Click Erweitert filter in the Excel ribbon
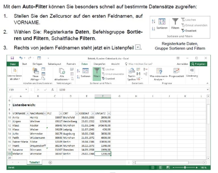 [x=108, y=79]
